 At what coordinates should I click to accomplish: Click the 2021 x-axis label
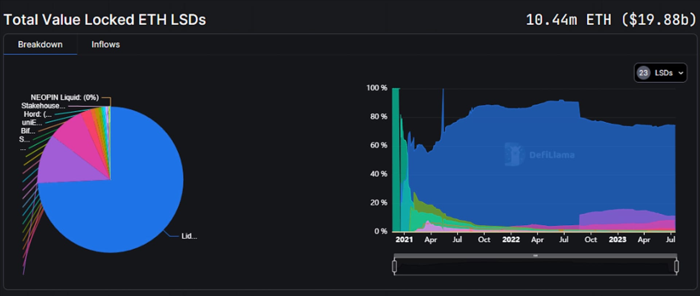point(404,239)
